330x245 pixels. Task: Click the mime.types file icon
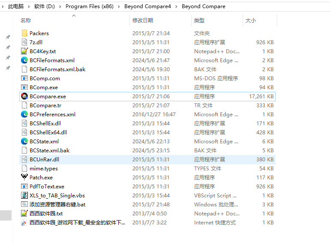tap(24, 169)
